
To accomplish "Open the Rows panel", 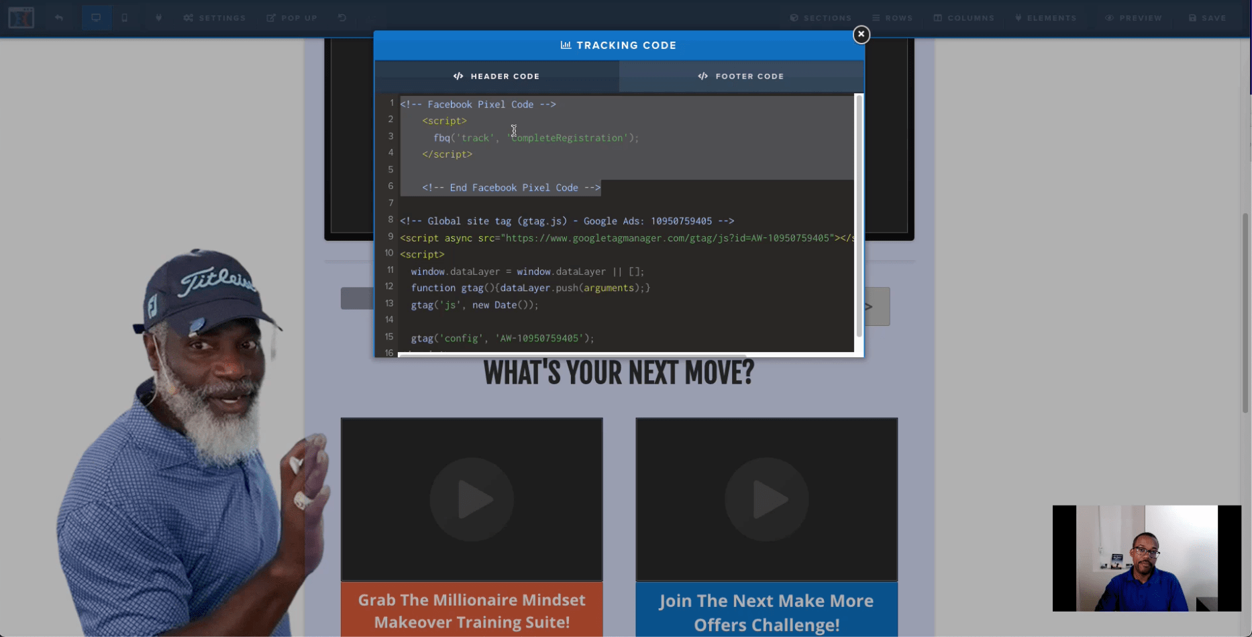I will point(892,18).
